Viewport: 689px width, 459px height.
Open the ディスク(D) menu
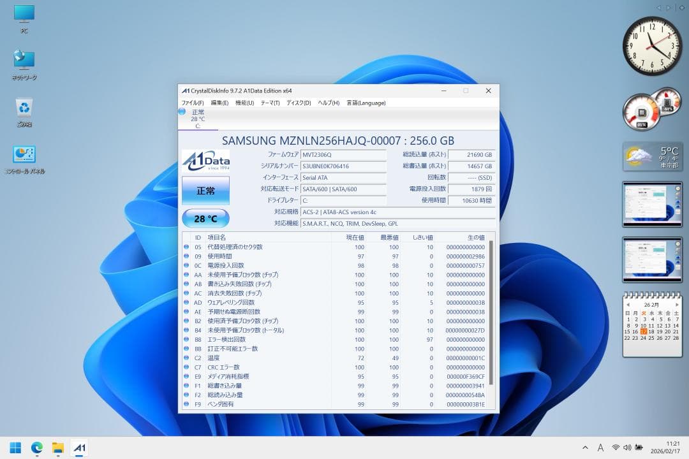coord(299,103)
